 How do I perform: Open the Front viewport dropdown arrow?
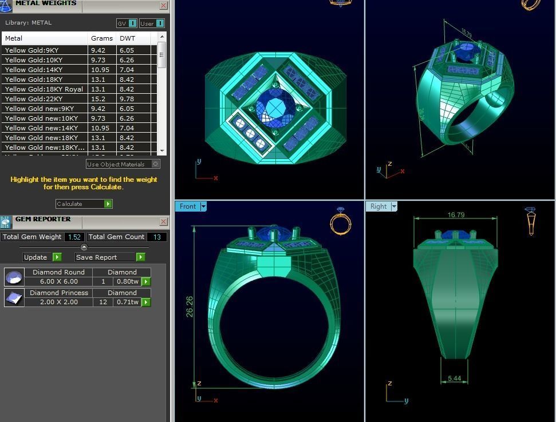coord(203,206)
